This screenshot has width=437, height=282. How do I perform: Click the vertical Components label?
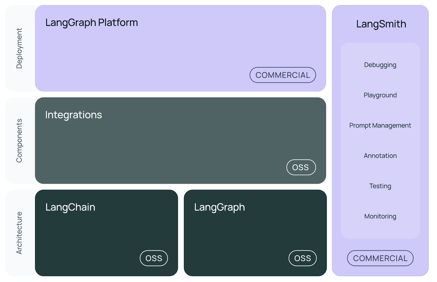(x=19, y=141)
